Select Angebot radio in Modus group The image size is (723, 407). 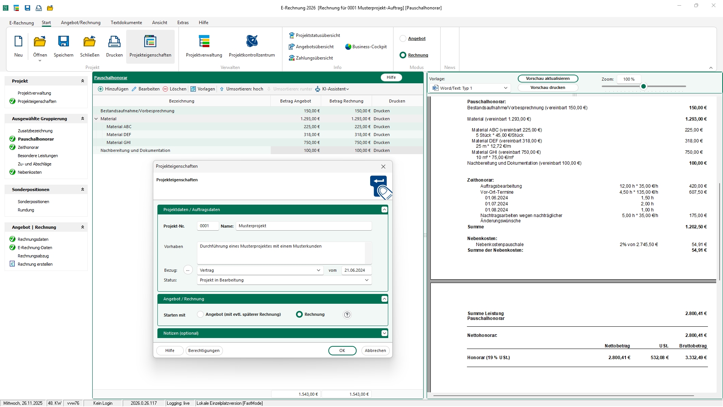pos(403,38)
